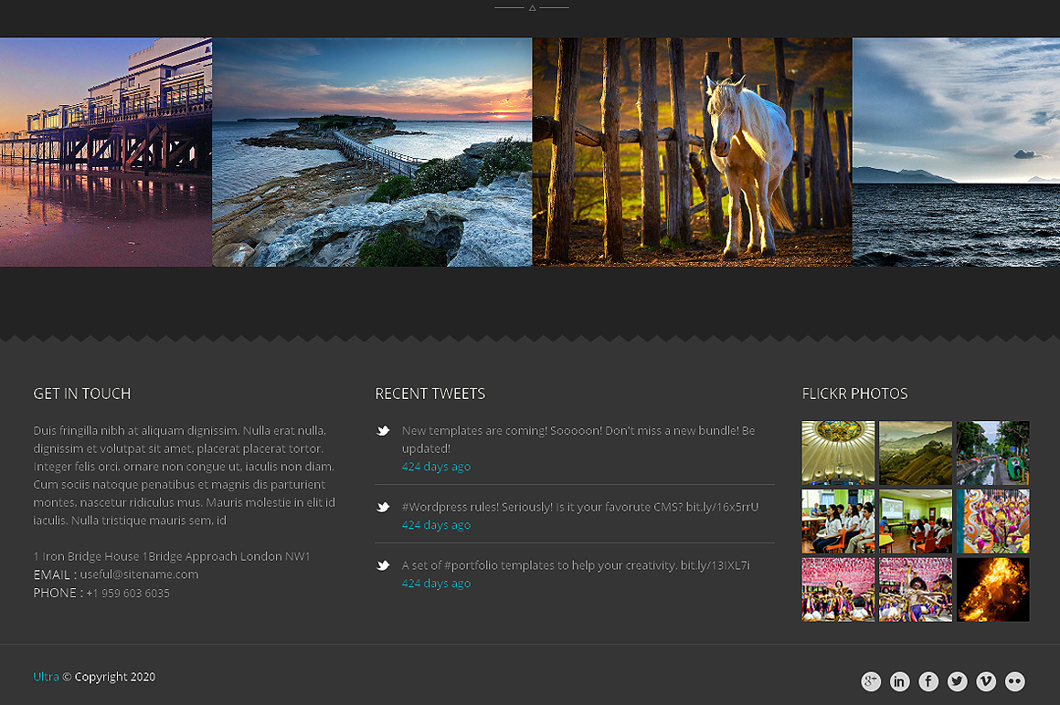Click the Twitter bird beside the portfolio tweet
This screenshot has width=1060, height=705.
pyautogui.click(x=383, y=564)
